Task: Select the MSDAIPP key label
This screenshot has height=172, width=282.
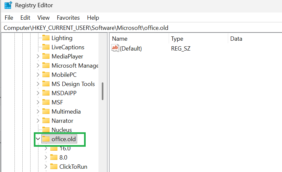Action: click(x=64, y=93)
